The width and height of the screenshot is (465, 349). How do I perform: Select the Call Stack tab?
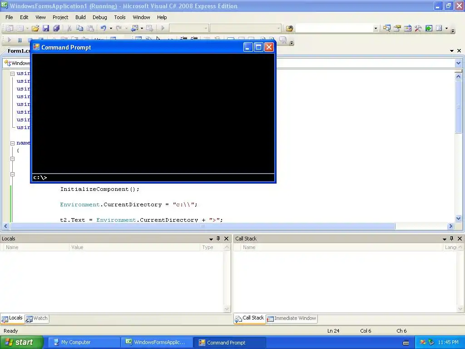pyautogui.click(x=249, y=319)
